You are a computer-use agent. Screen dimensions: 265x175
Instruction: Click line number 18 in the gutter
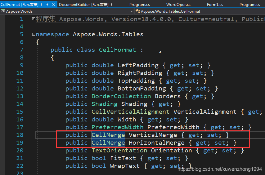20,135
